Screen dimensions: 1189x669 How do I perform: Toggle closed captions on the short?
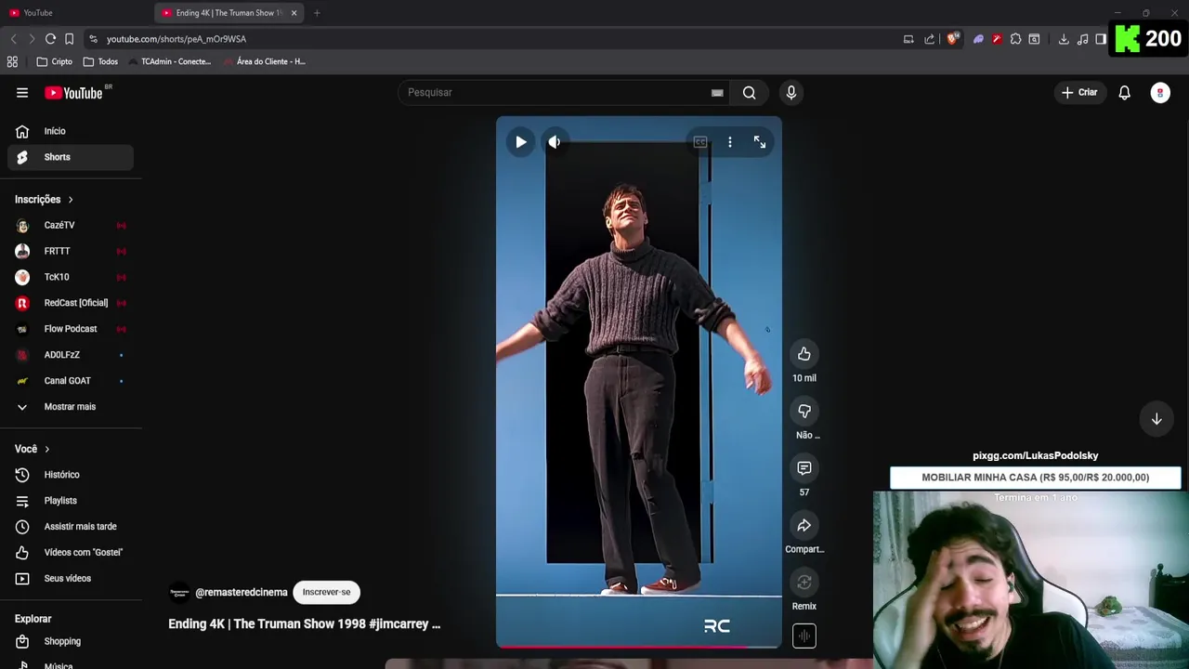(x=700, y=142)
